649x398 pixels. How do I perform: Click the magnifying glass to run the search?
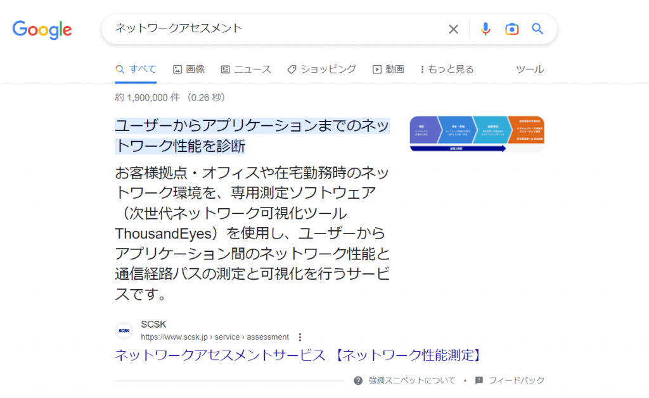coord(537,28)
